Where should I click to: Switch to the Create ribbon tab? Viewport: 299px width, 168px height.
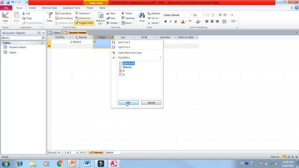[32, 8]
